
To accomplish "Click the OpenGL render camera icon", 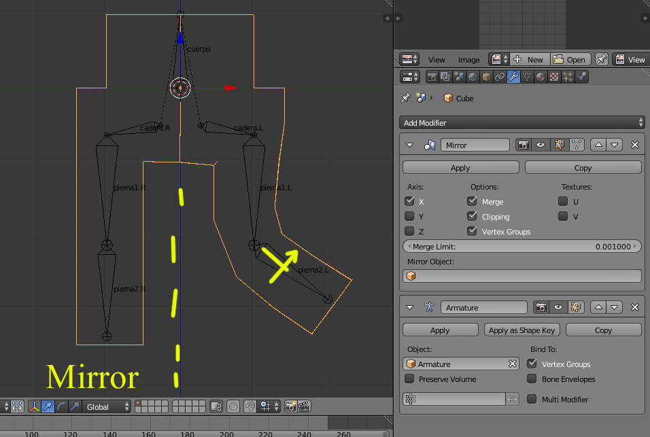I will coord(291,406).
